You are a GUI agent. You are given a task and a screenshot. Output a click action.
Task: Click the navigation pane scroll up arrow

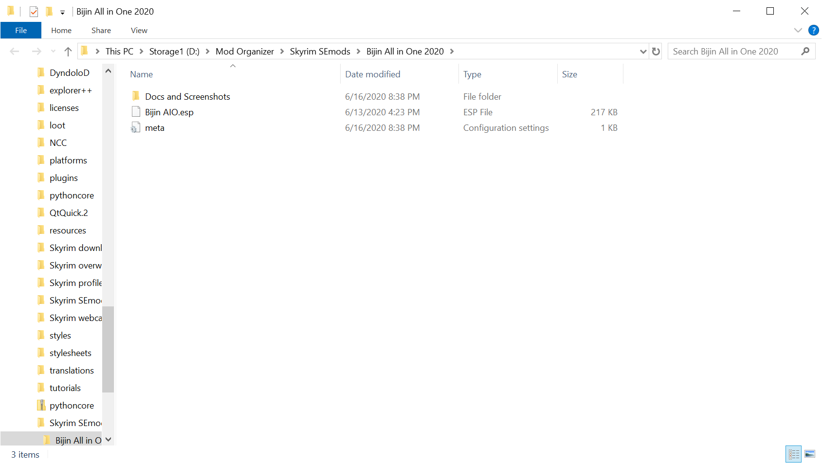pyautogui.click(x=108, y=71)
